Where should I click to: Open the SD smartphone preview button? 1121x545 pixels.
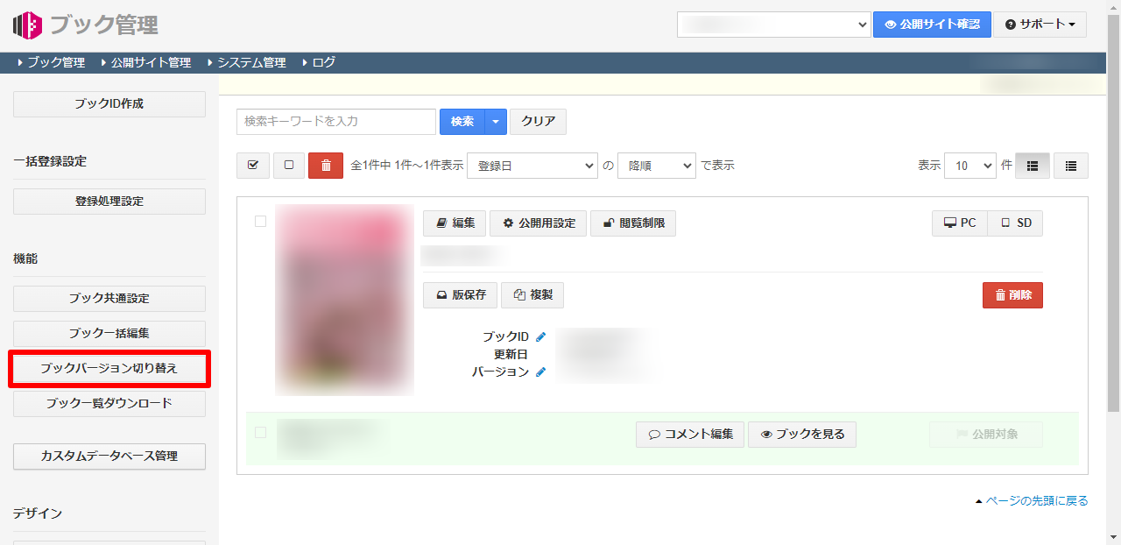coord(1016,223)
